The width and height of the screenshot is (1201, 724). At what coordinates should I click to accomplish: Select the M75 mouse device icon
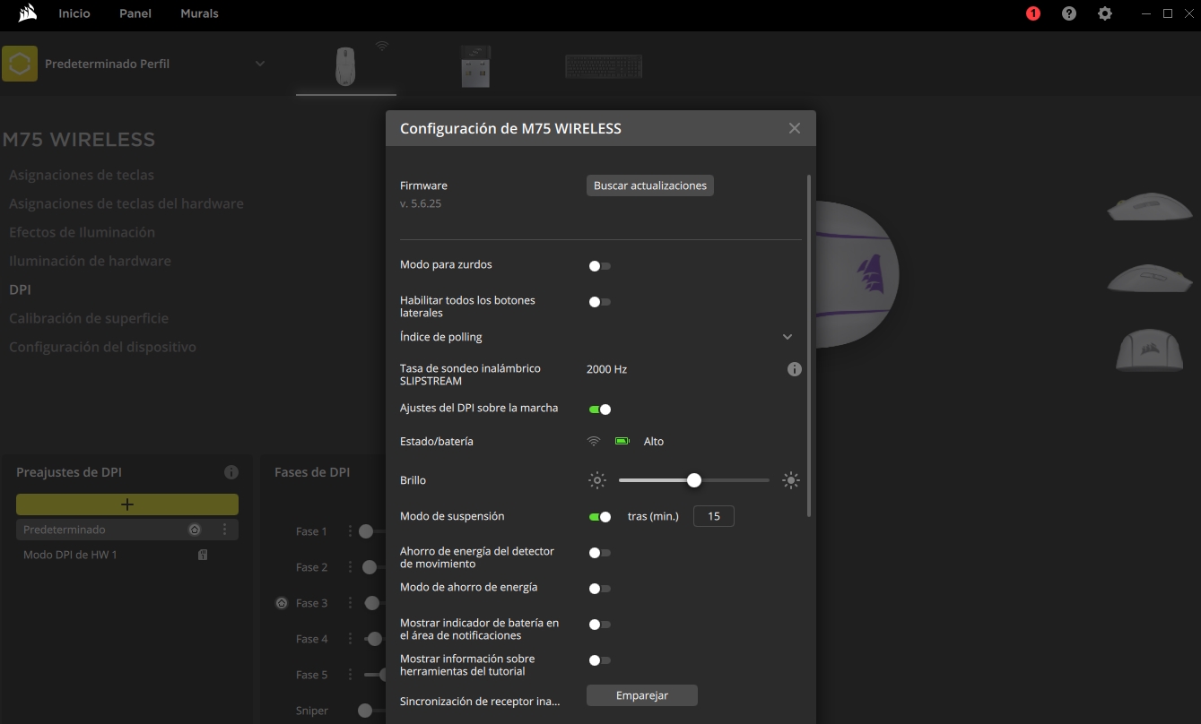[x=345, y=66]
